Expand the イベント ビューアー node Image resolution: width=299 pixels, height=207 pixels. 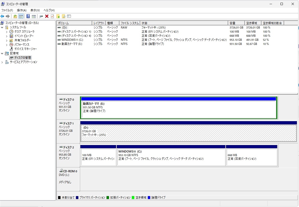click(x=7, y=36)
